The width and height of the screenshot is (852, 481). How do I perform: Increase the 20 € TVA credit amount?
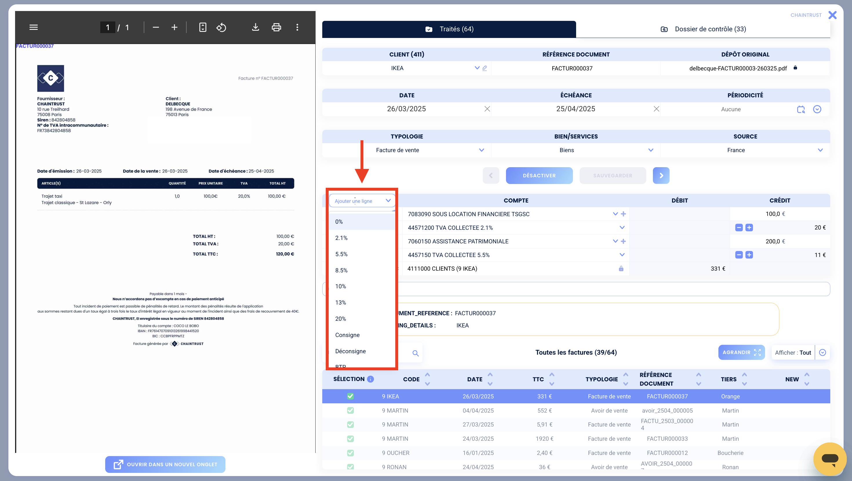pos(749,227)
